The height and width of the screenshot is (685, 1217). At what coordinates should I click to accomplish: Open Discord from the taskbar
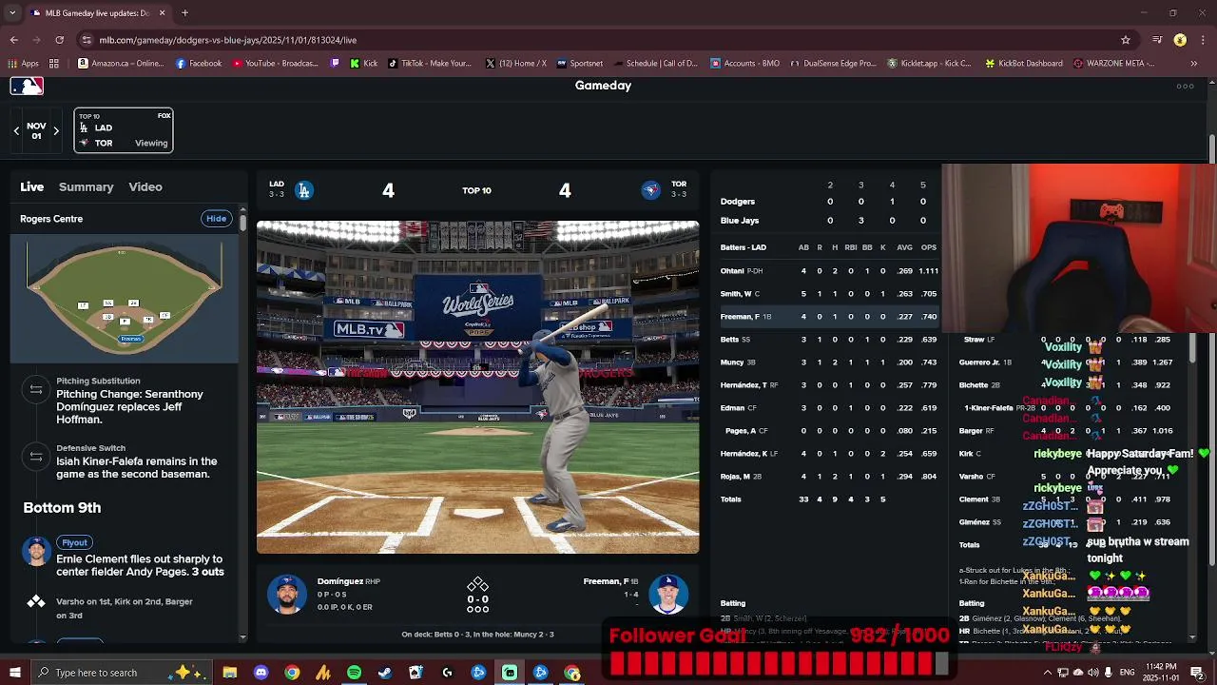[x=261, y=673]
